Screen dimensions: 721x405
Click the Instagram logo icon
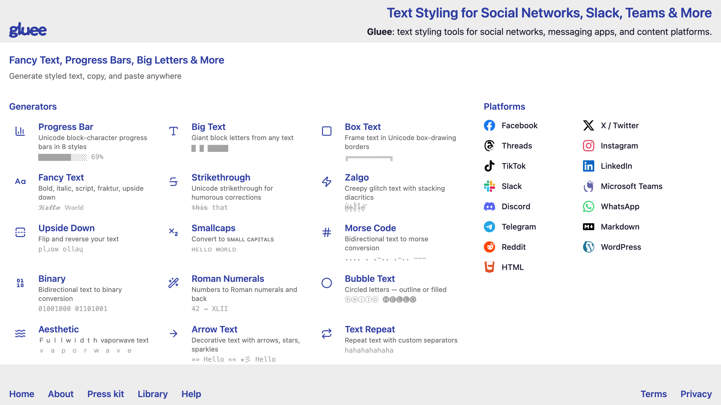(589, 146)
